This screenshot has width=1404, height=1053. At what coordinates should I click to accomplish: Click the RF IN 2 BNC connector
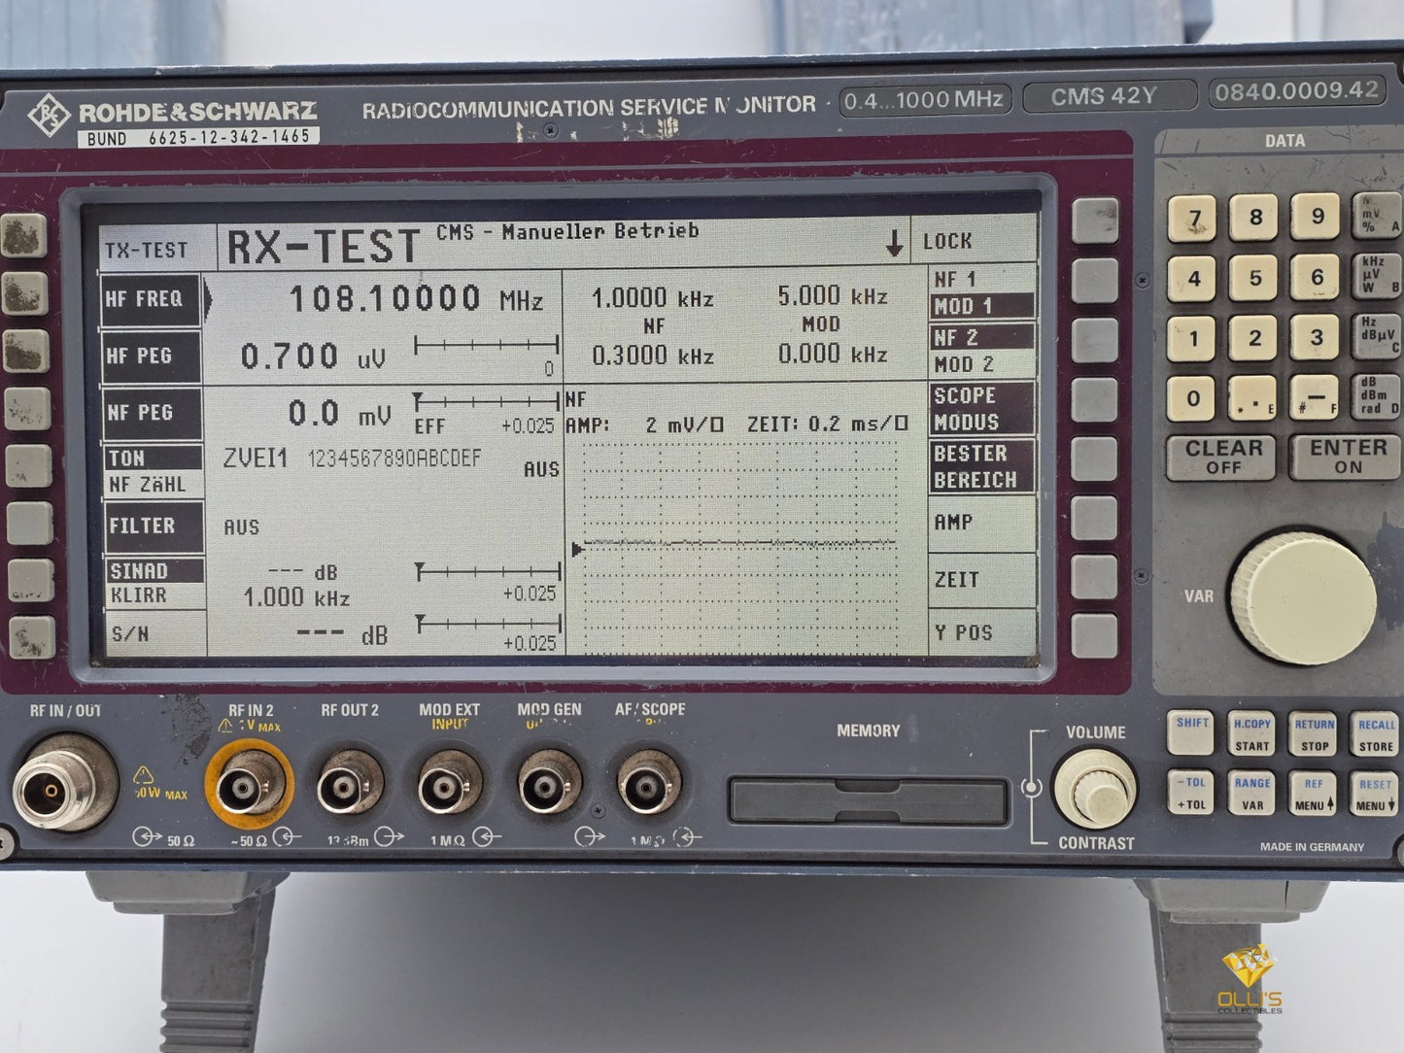click(x=249, y=786)
